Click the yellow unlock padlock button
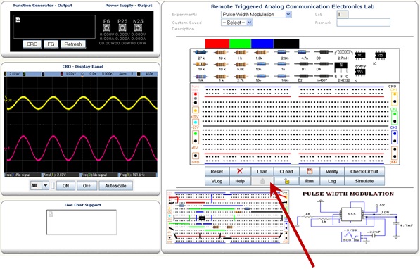 click(x=286, y=181)
